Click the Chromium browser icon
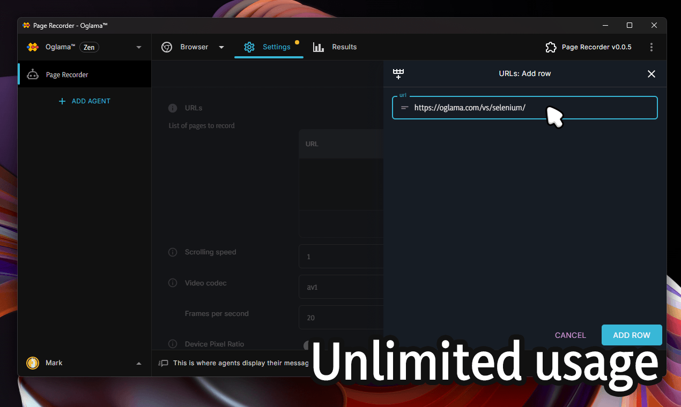The image size is (681, 407). tap(167, 47)
